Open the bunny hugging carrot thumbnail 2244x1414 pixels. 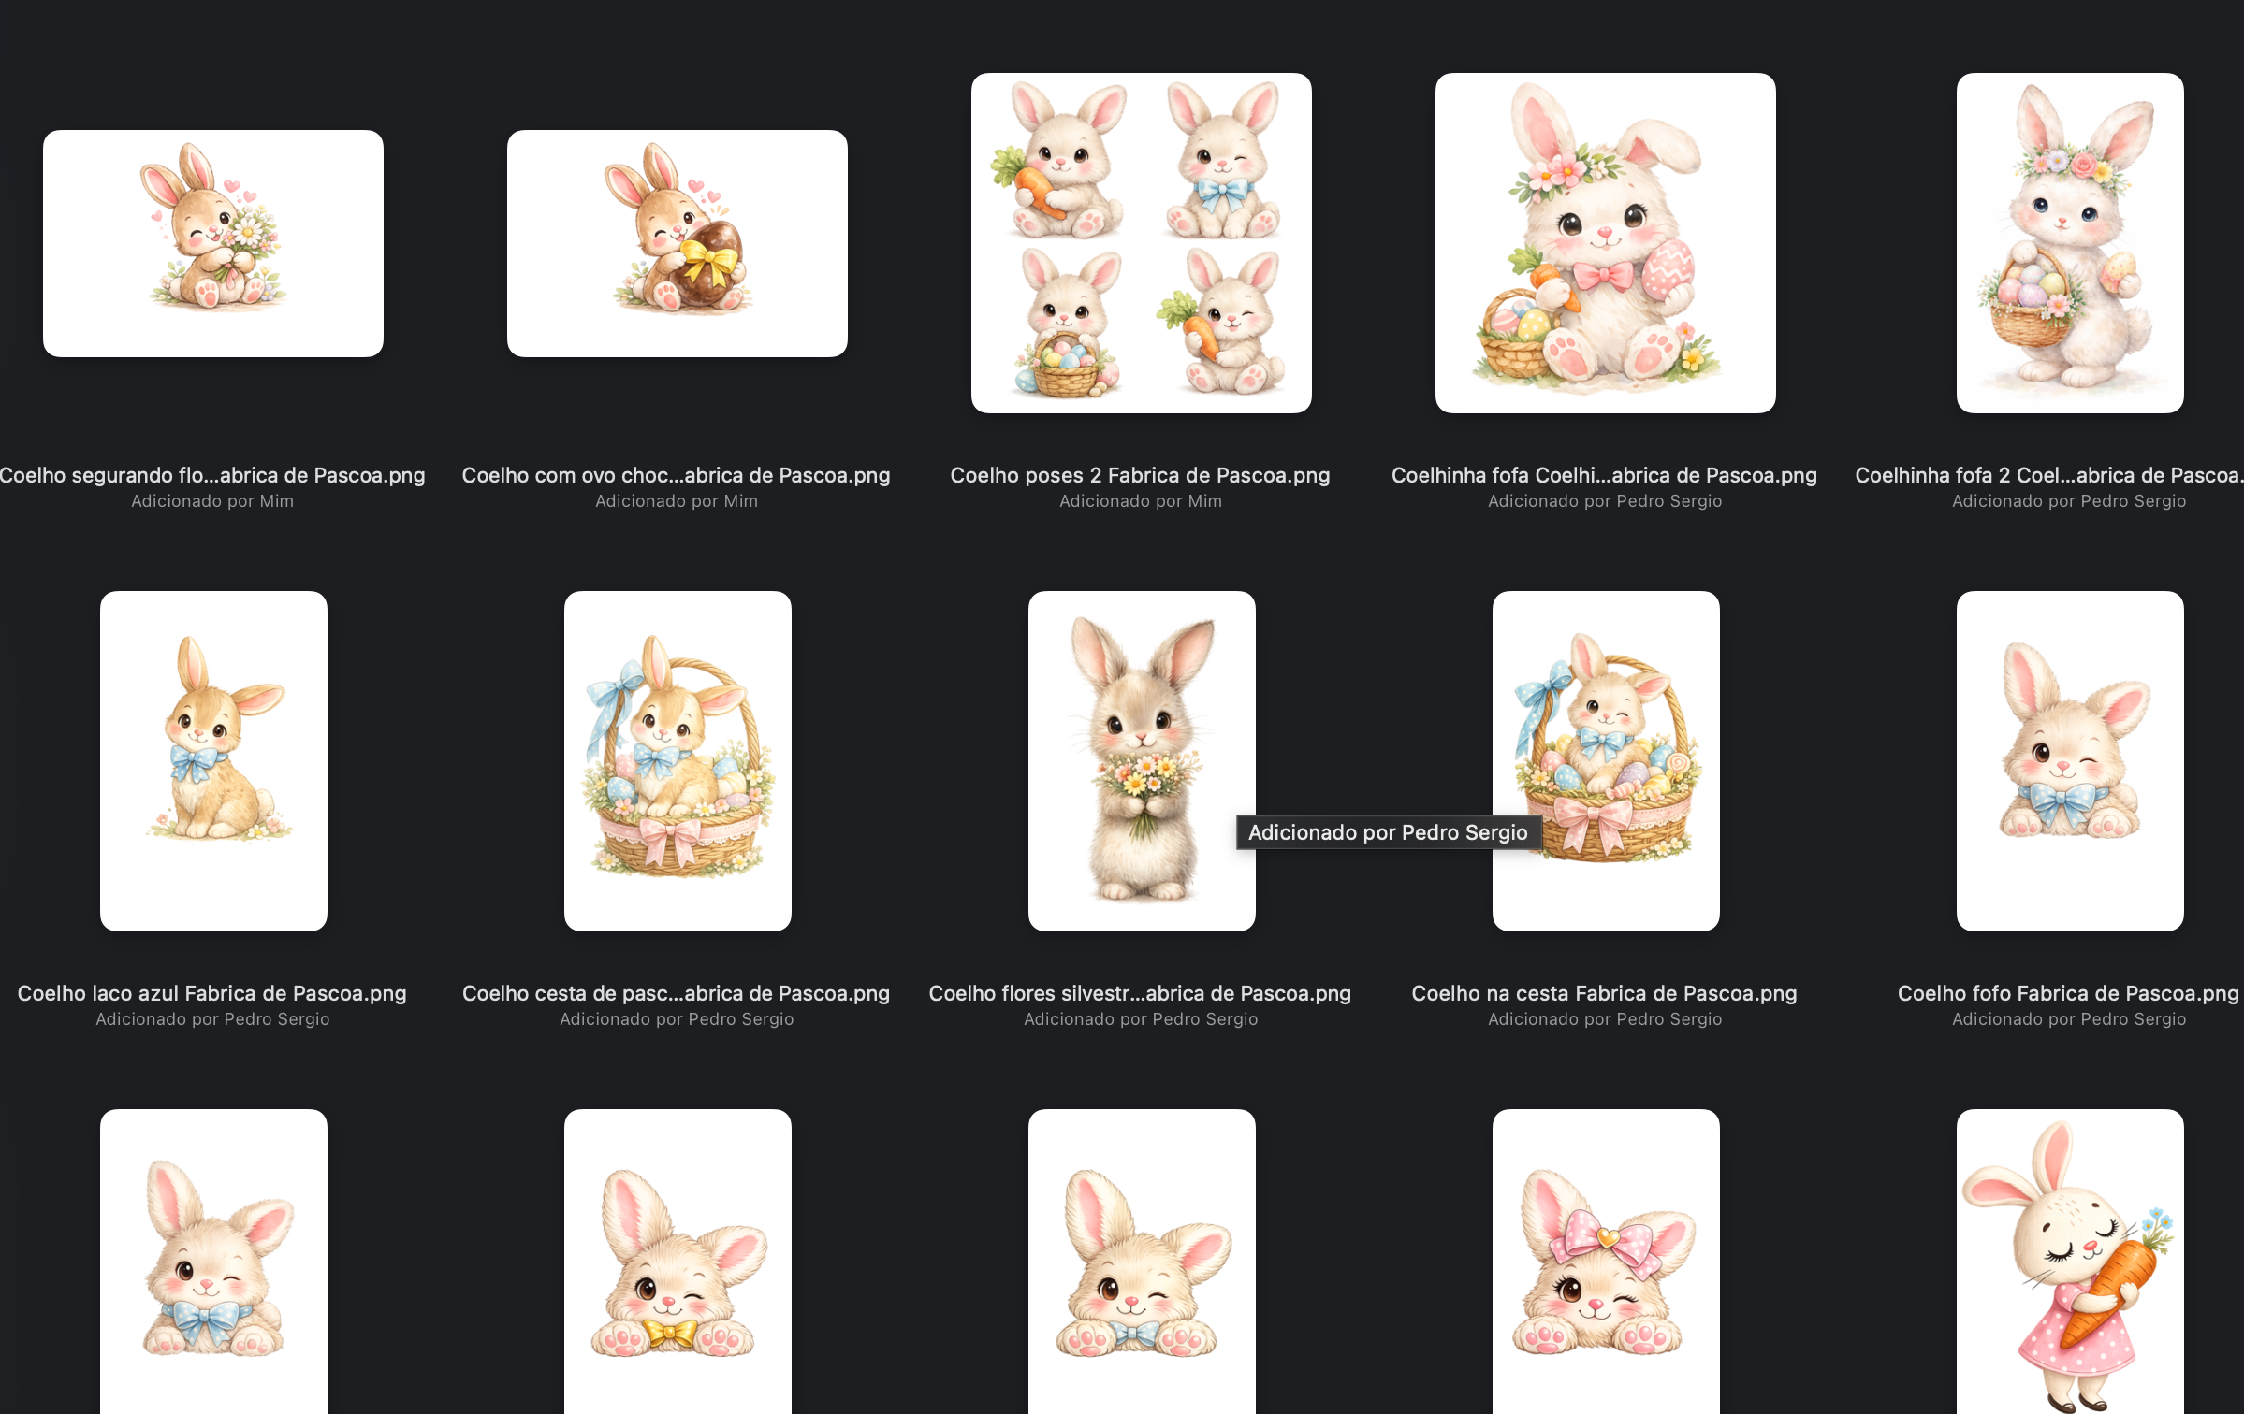2069,1262
